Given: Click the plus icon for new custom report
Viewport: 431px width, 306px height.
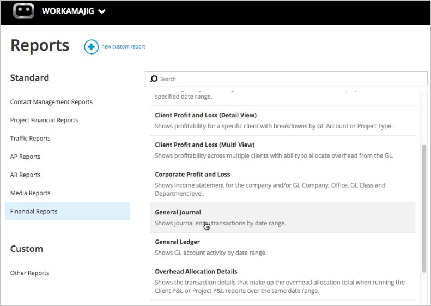Looking at the screenshot, I should point(91,47).
